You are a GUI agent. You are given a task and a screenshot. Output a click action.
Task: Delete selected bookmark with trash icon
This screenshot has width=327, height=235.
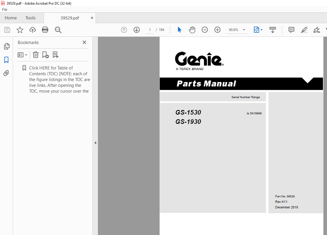click(x=36, y=55)
